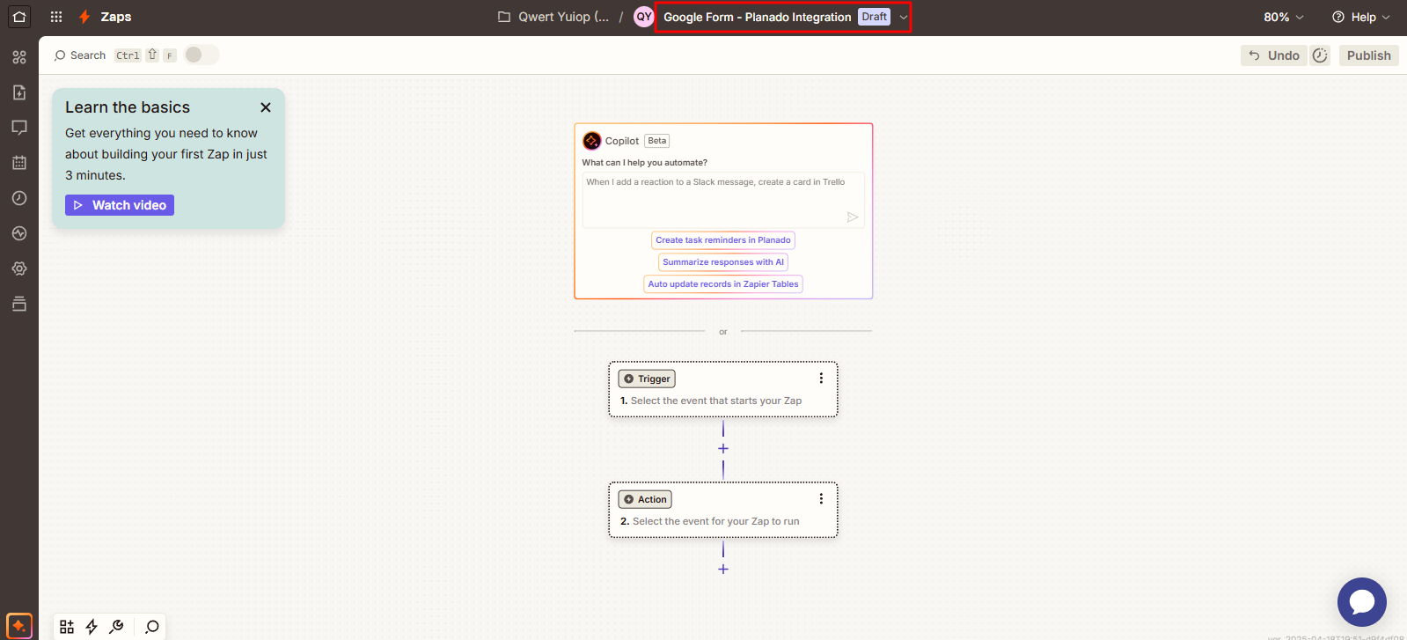
Task: Add a step below the Action
Action: (x=723, y=570)
